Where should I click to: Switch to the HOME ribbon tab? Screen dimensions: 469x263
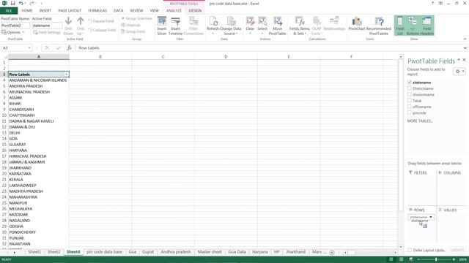tap(27, 11)
